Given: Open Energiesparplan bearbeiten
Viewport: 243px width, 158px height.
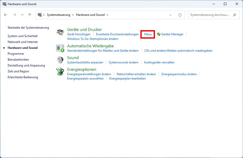Looking at the screenshot, I should pos(127,78).
